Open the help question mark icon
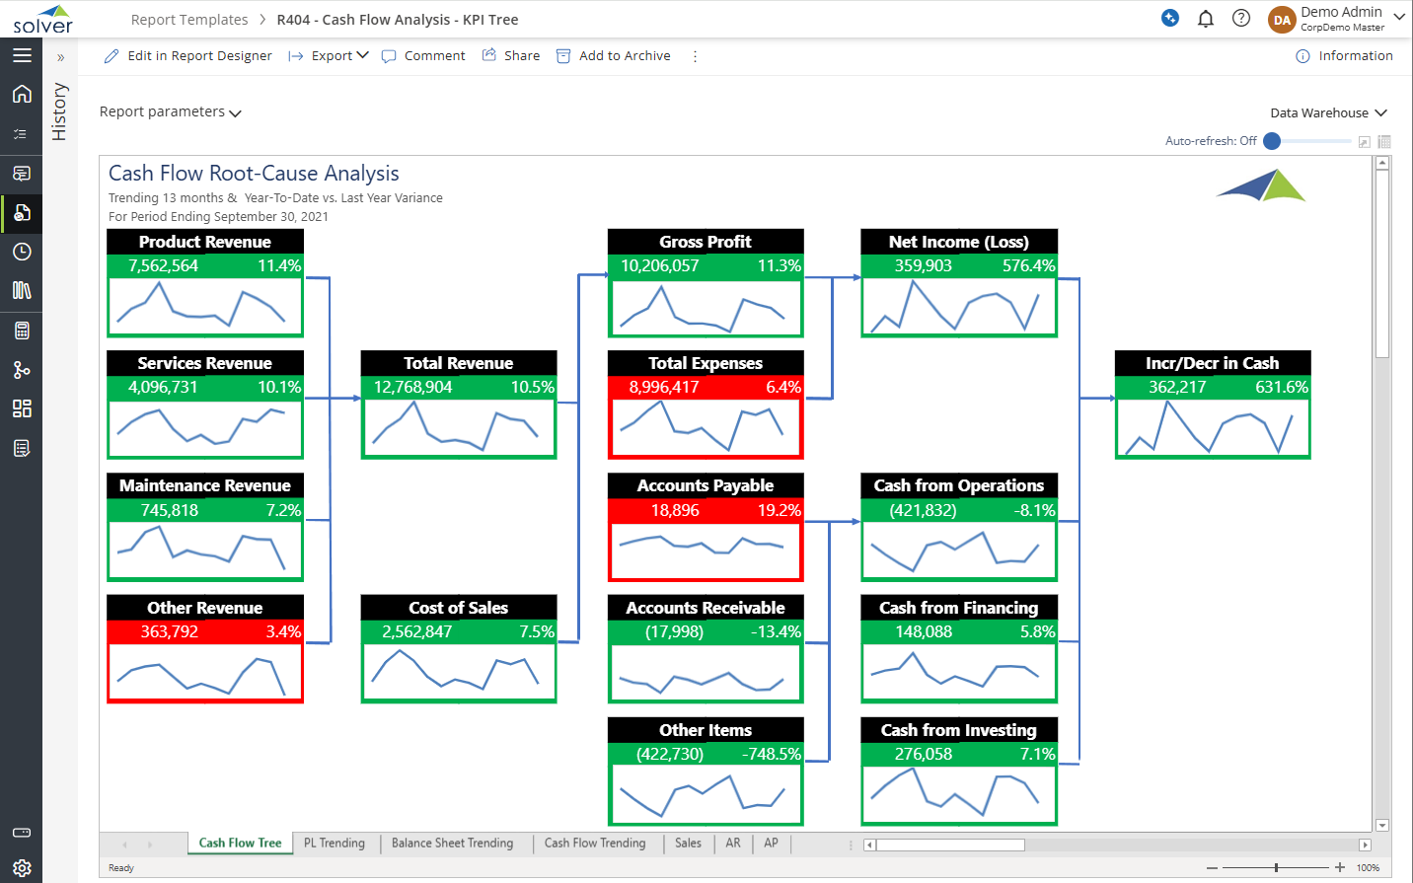The image size is (1413, 883). (x=1241, y=19)
